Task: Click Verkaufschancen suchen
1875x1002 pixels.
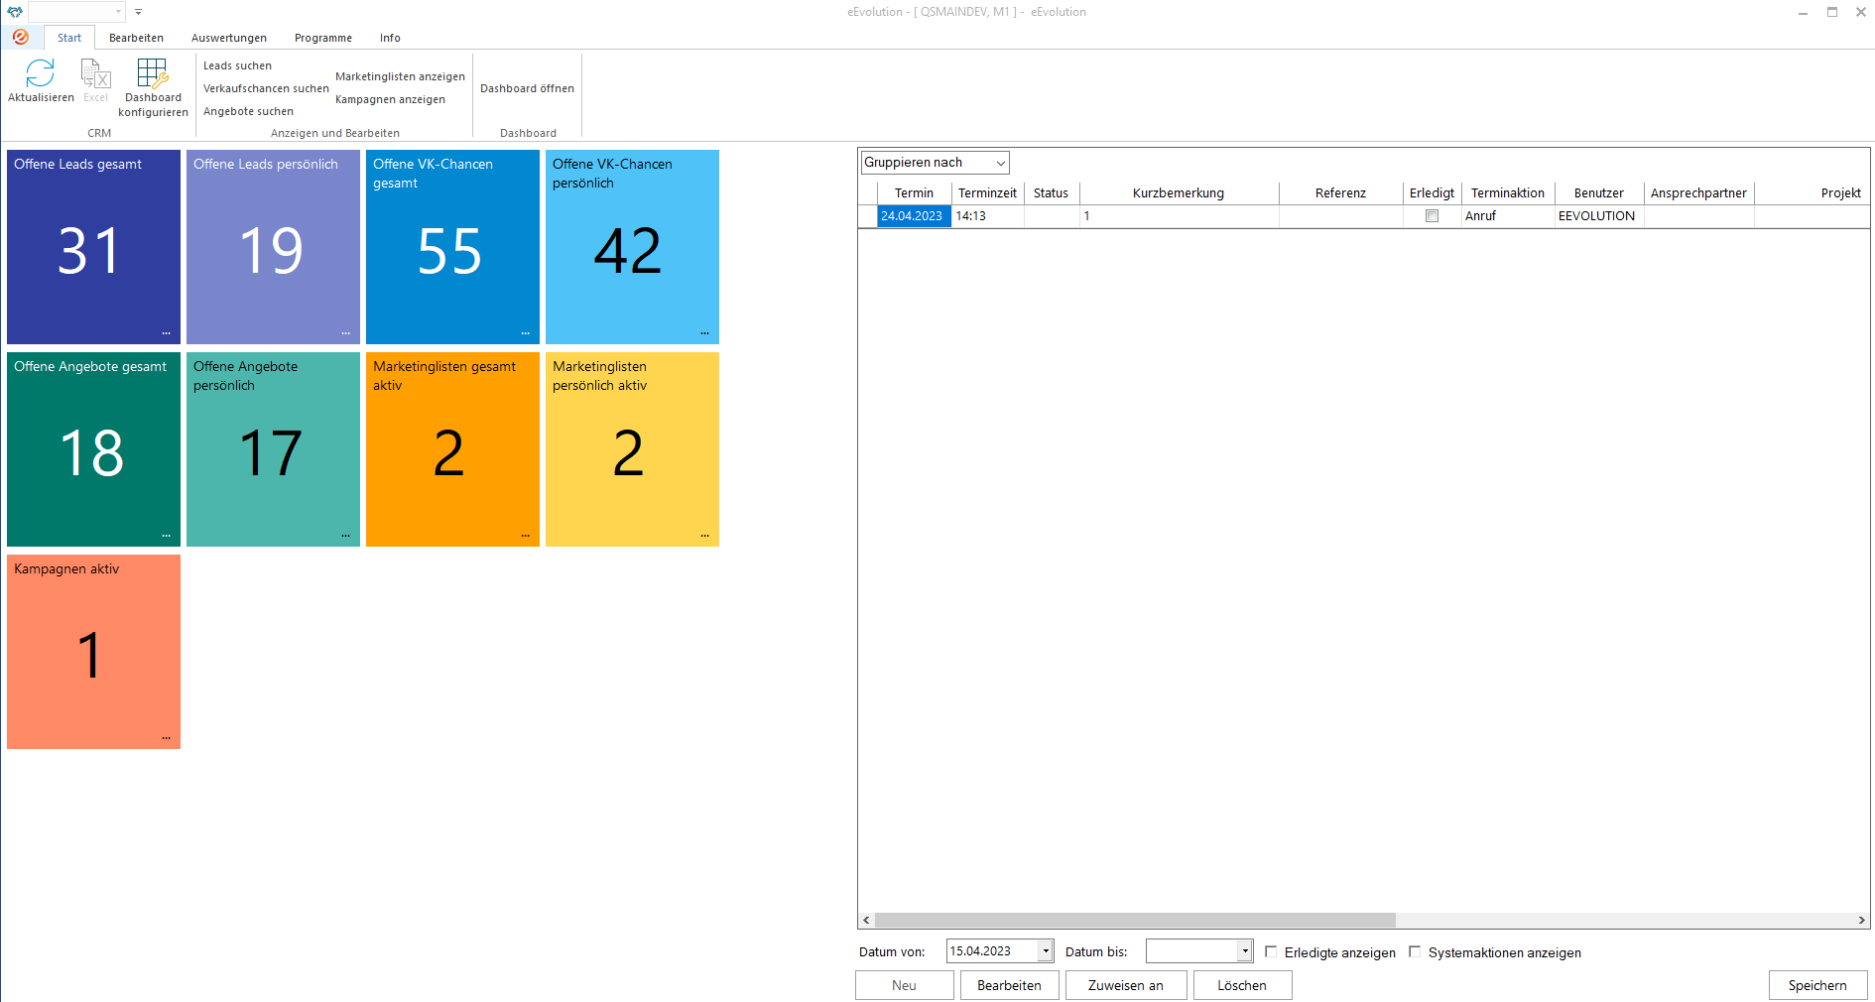Action: point(266,88)
